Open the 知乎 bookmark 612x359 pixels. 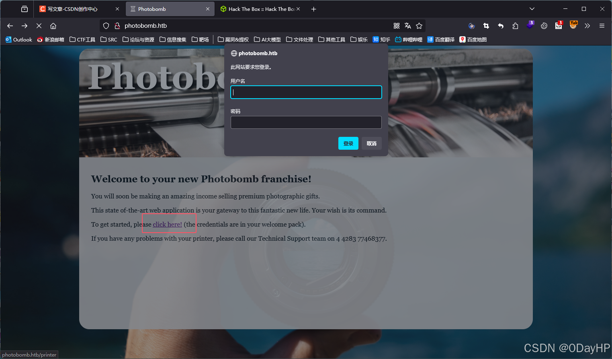[x=381, y=39]
